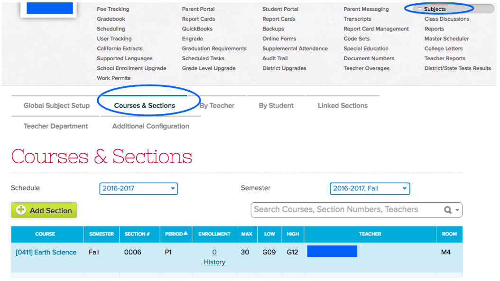Viewport: 500px width, 281px height.
Task: Open the [0411] Earth Science course link
Action: 46,253
